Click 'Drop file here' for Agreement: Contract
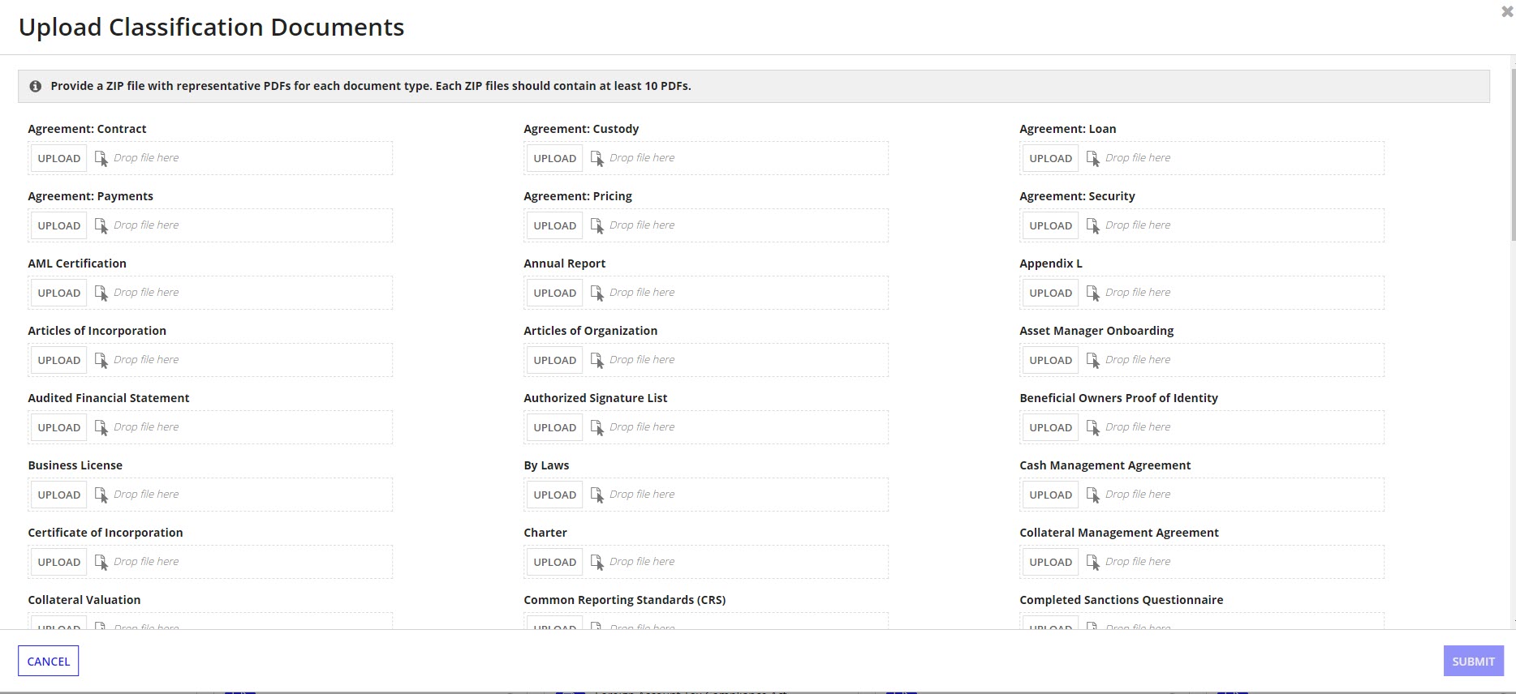Viewport: 1516px width, 694px height. click(x=146, y=158)
